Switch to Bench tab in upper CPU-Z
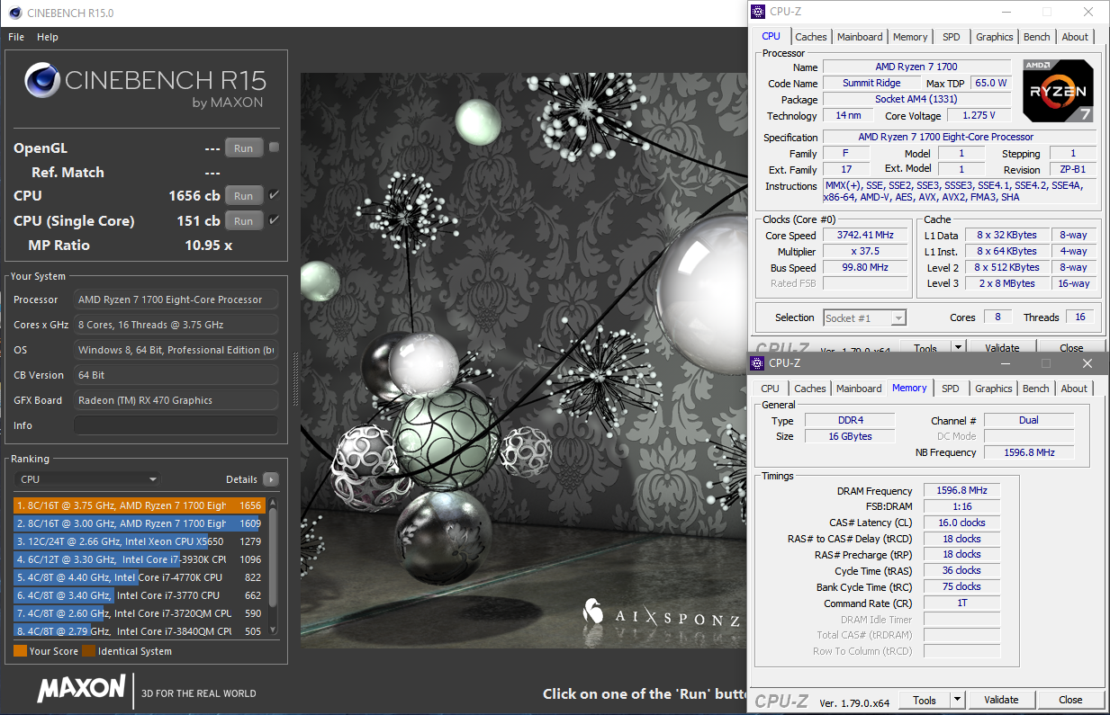Image resolution: width=1110 pixels, height=715 pixels. coord(1037,37)
